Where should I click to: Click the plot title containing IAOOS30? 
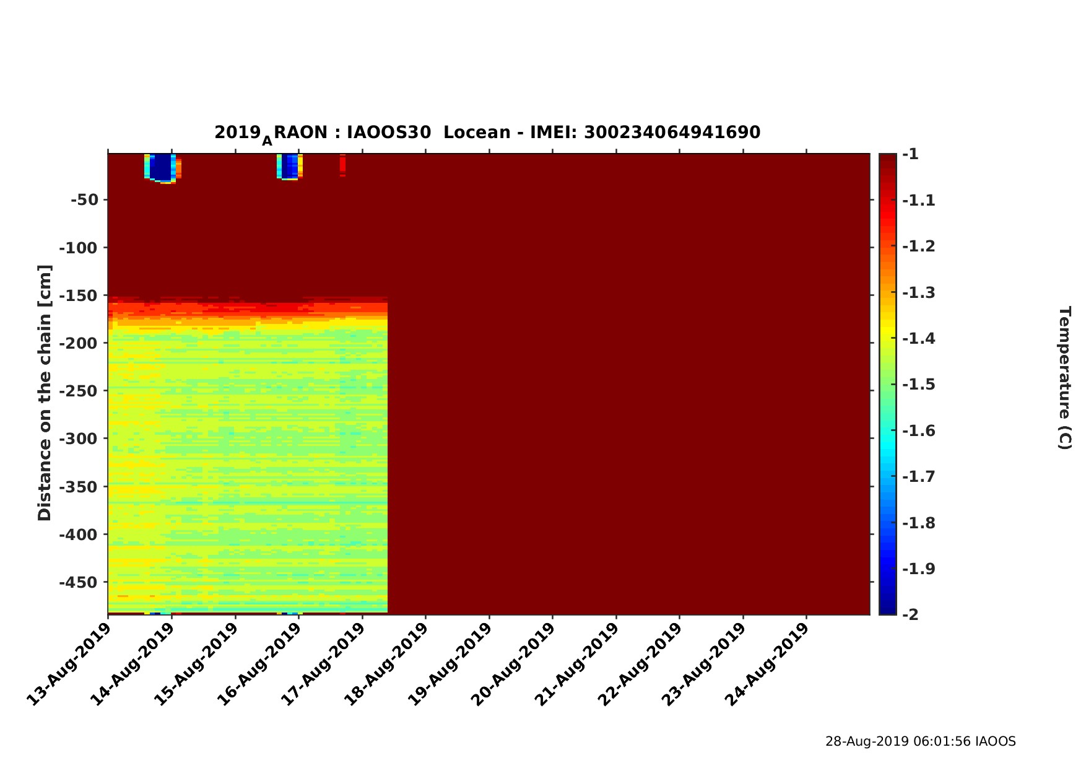pyautogui.click(x=487, y=133)
